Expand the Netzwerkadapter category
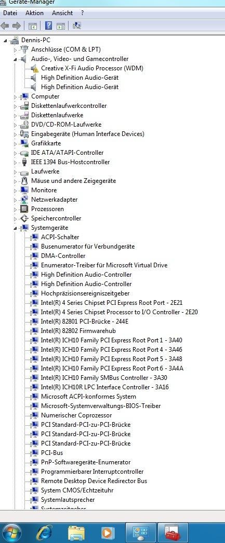Image resolution: width=225 pixels, height=543 pixels. coord(15,200)
